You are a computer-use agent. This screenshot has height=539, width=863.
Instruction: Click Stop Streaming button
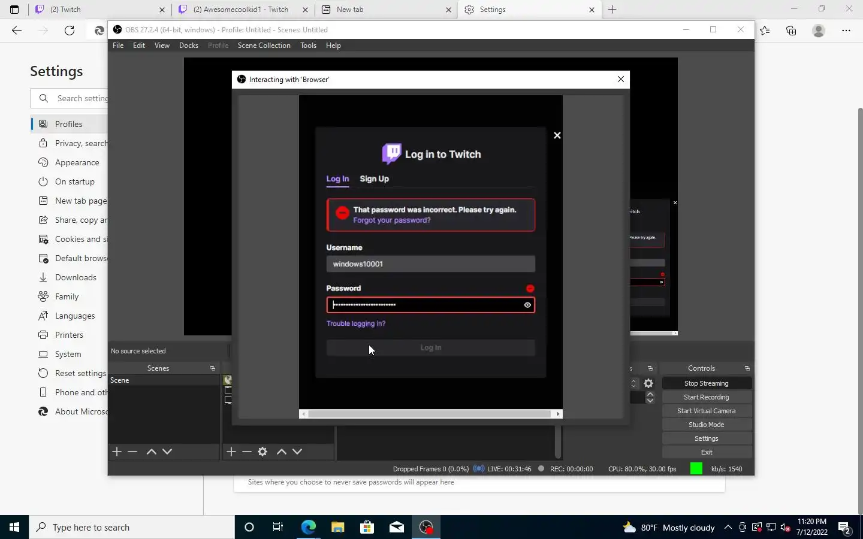pos(707,383)
